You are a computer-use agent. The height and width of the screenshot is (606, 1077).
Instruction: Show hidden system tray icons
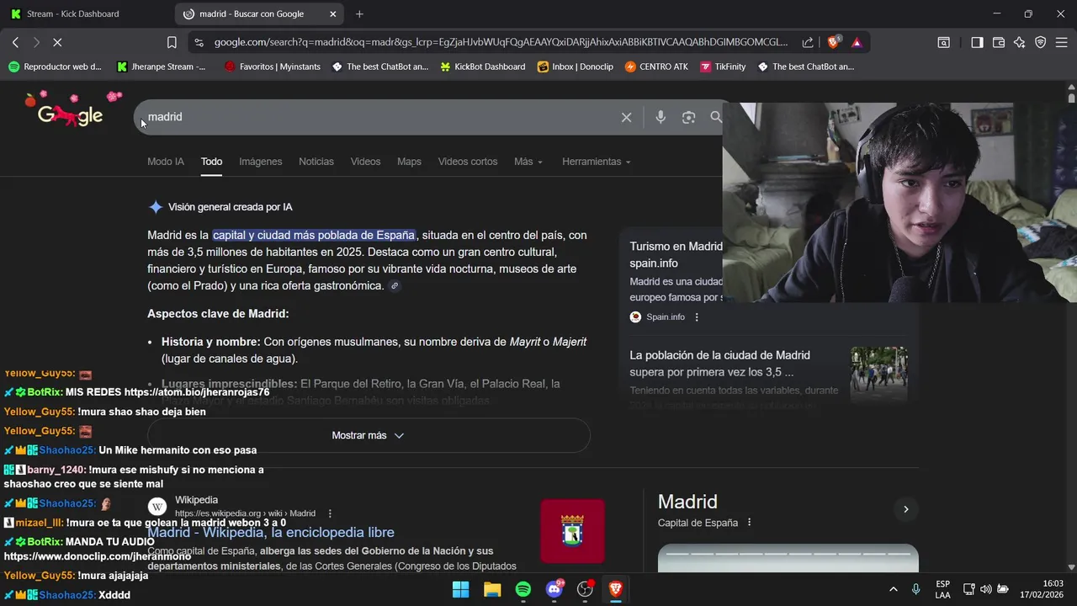click(x=894, y=589)
